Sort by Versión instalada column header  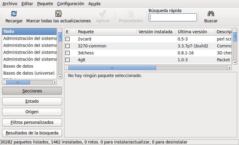[156, 32]
